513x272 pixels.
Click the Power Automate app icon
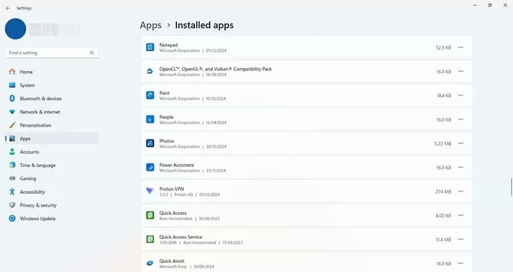150,167
